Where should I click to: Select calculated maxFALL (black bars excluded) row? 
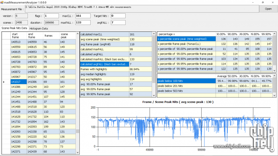116,59
